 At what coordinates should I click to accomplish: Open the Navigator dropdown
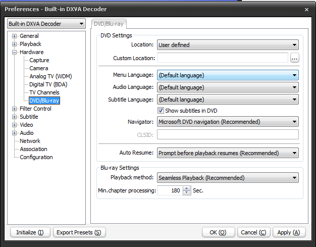[x=227, y=122]
